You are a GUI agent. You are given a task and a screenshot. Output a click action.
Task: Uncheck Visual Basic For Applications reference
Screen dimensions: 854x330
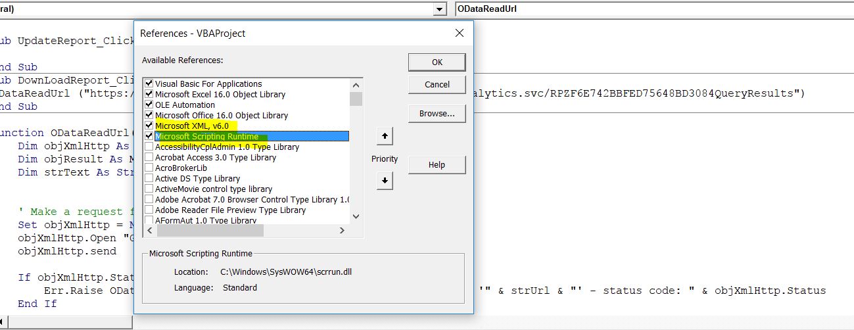(x=149, y=83)
